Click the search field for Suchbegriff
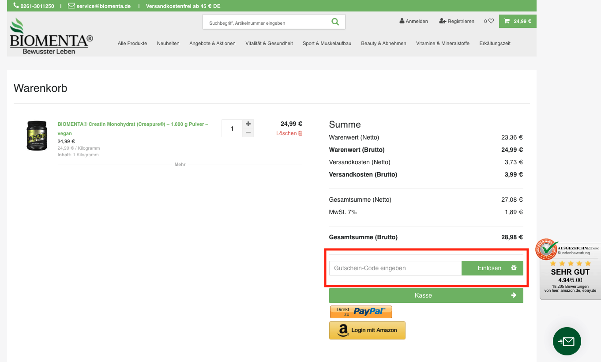 point(267,23)
